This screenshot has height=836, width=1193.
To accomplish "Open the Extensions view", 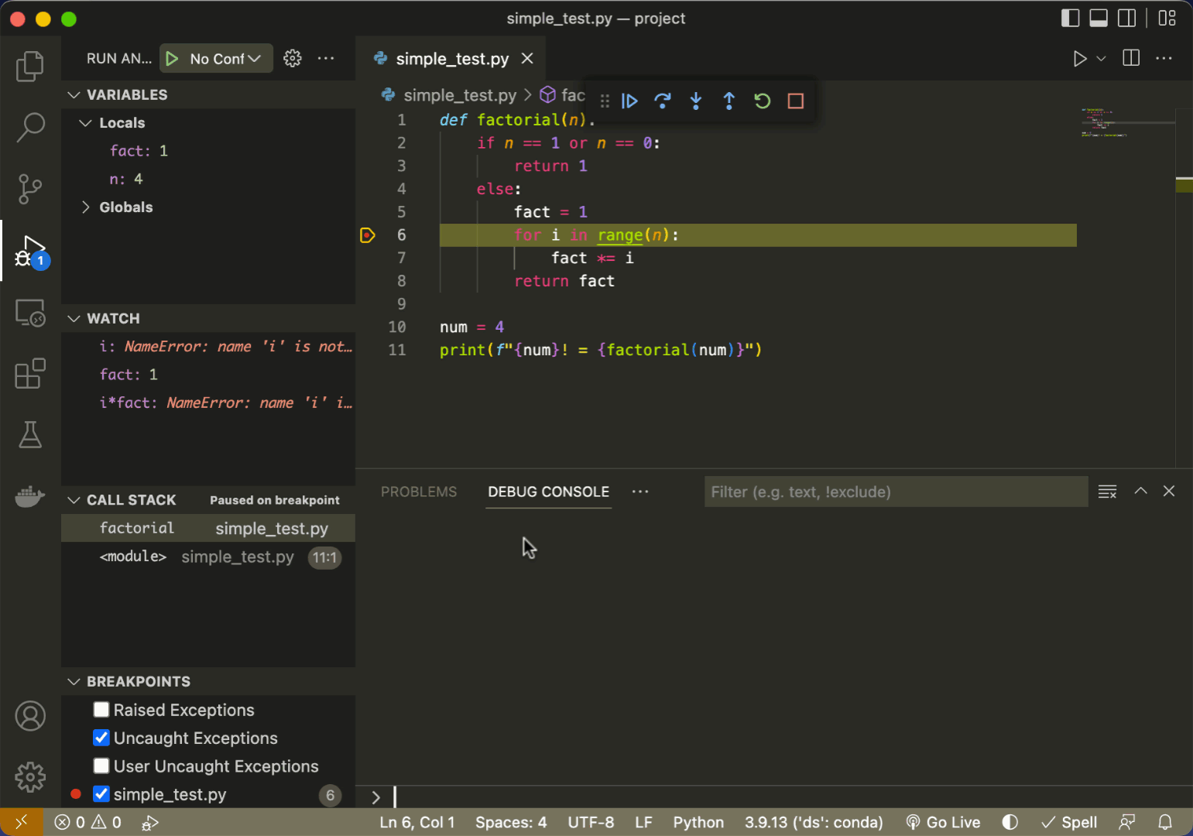I will click(x=30, y=374).
